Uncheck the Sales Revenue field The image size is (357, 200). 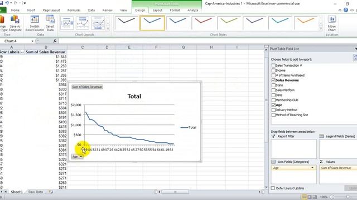pyautogui.click(x=273, y=80)
